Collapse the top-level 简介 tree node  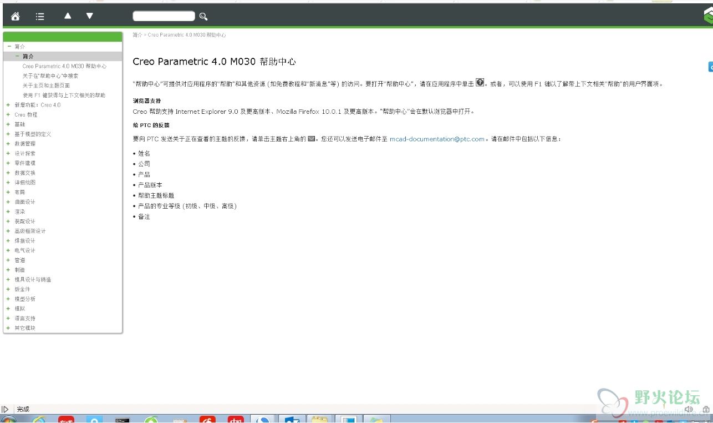point(9,47)
